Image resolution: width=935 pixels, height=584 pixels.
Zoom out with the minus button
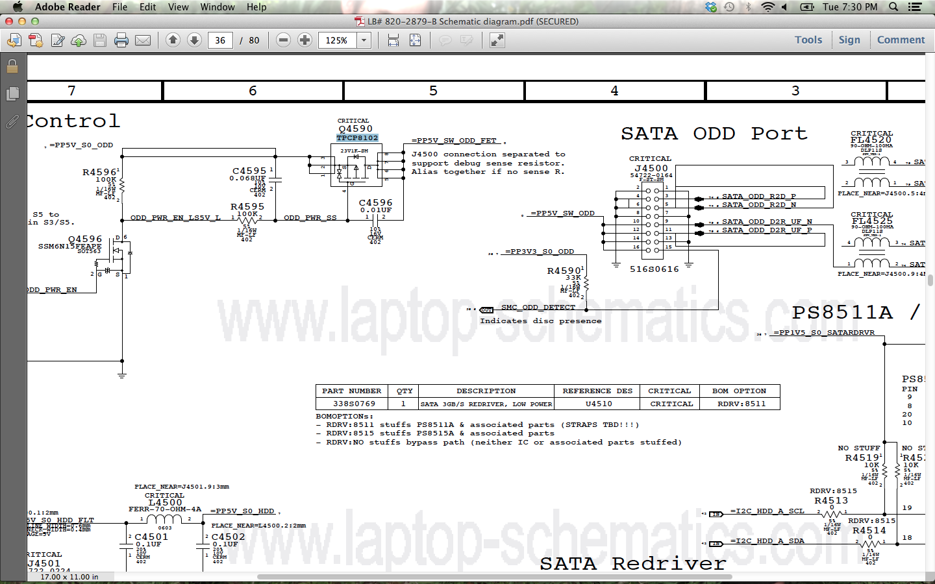283,40
